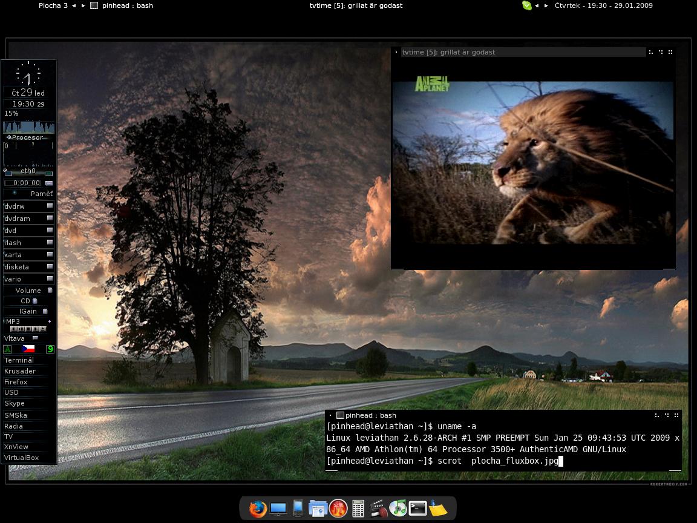Adjust the CD level slider knob
This screenshot has width=697, height=523.
[34, 301]
